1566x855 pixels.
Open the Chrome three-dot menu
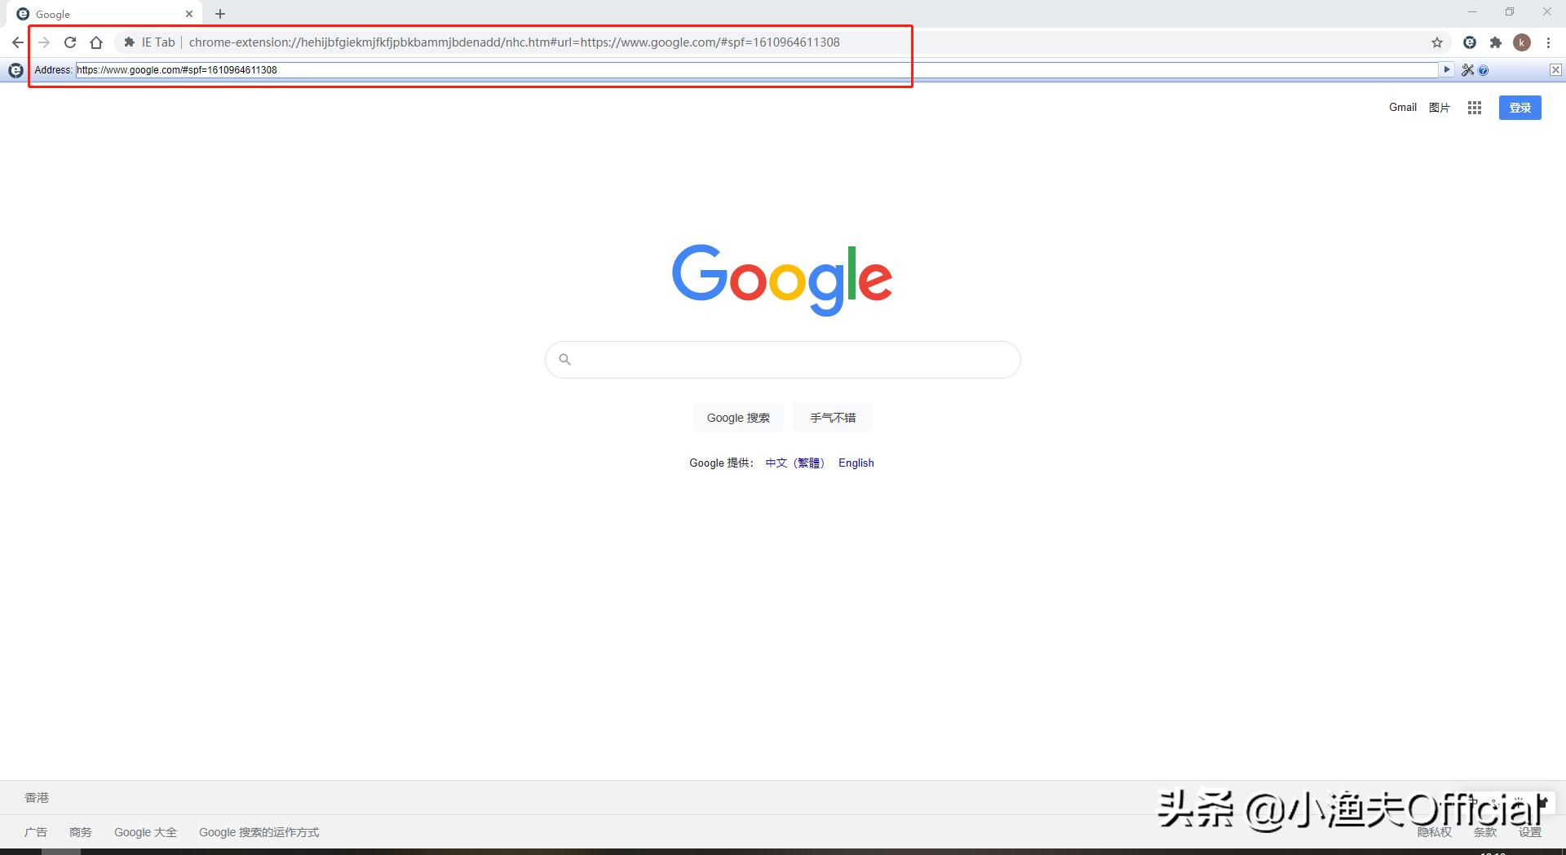tap(1549, 42)
